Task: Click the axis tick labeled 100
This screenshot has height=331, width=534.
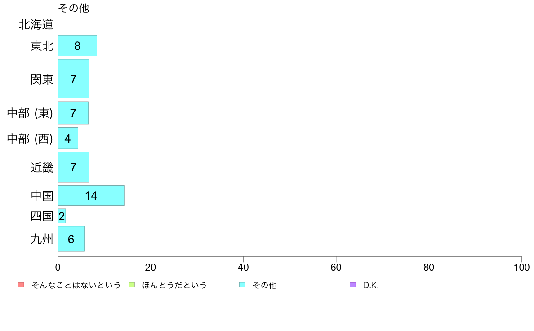Action: click(x=521, y=267)
